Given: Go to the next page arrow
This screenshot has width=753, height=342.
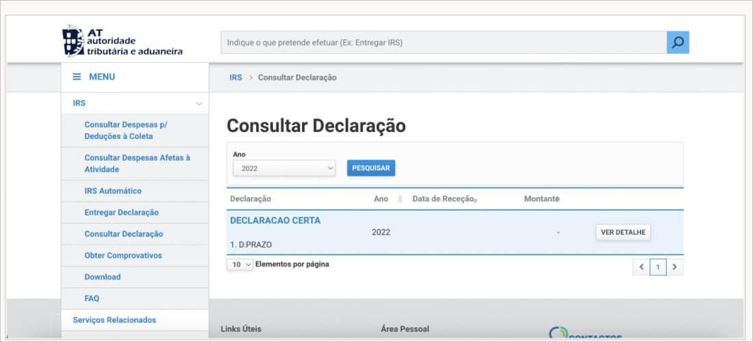Looking at the screenshot, I should coord(674,267).
